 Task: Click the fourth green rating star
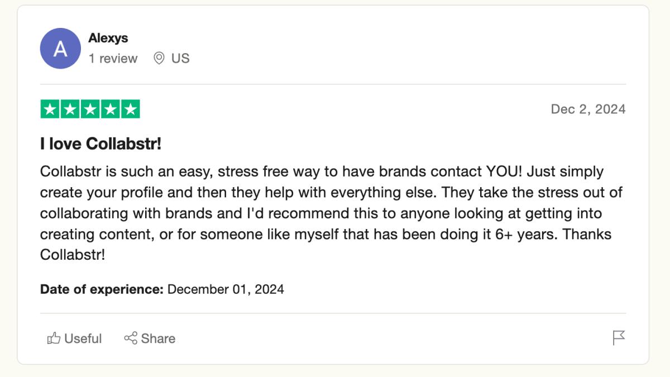click(111, 109)
